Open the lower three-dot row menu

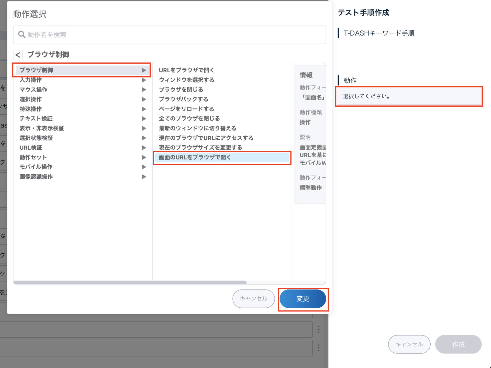318,348
